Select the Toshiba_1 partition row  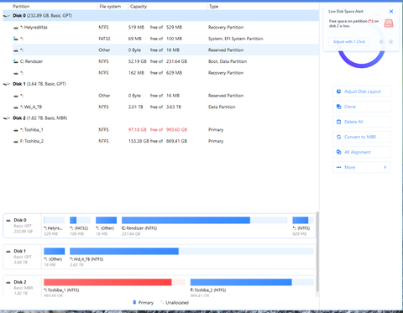[x=165, y=129]
